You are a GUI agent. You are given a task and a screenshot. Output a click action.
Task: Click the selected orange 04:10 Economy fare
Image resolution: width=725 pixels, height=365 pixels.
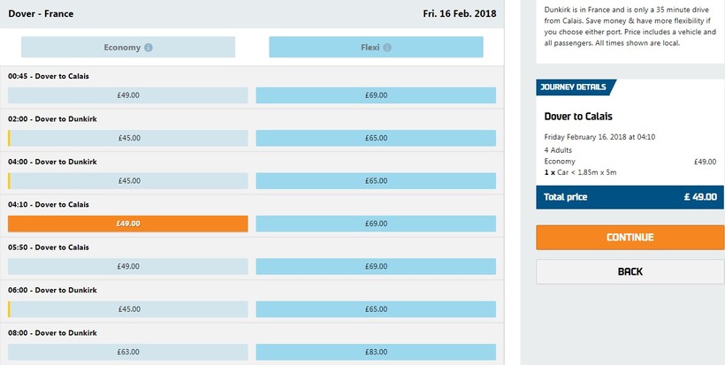coord(128,224)
